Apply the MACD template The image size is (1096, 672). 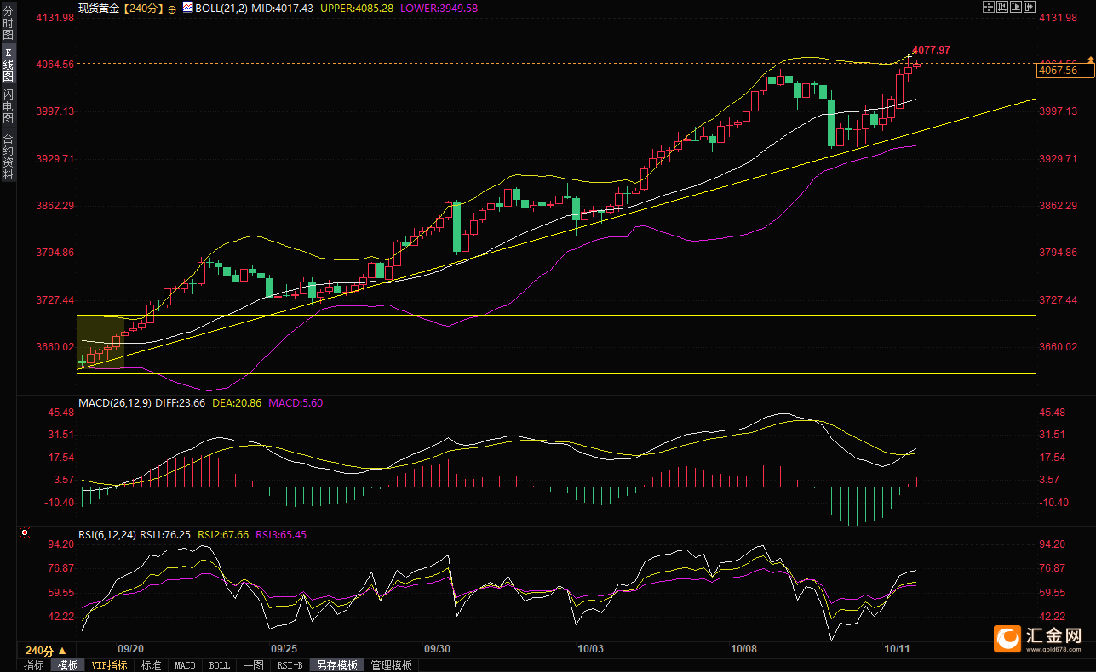pos(185,665)
